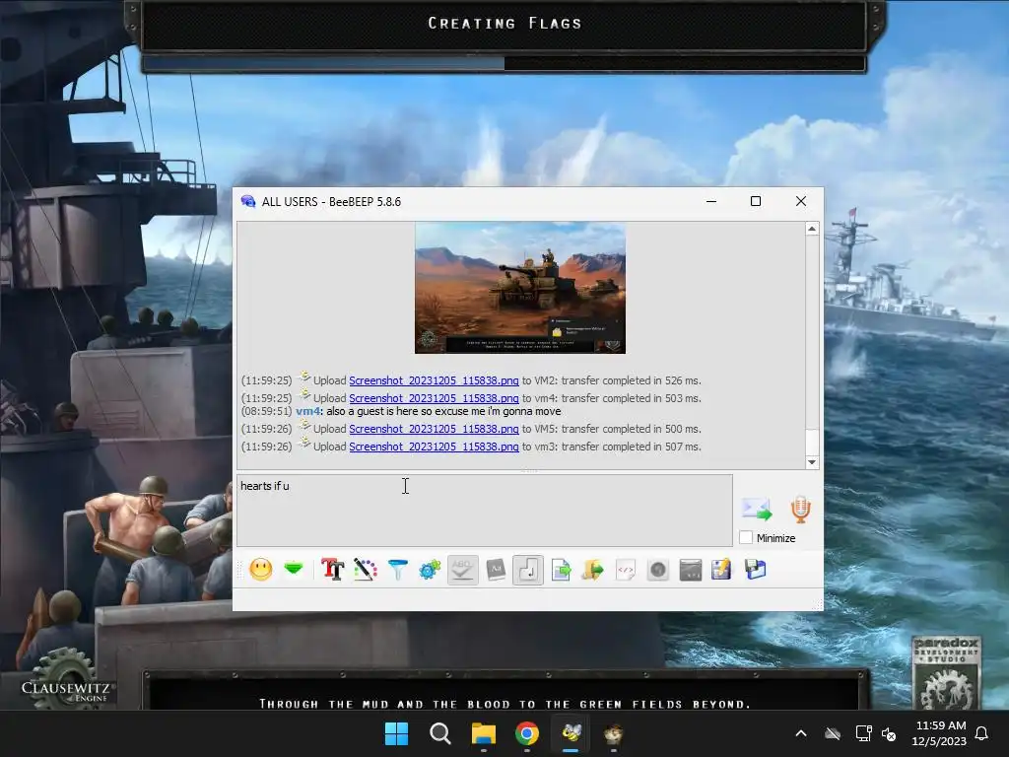
Task: Click the dark screenshot capture icon
Action: [690, 570]
